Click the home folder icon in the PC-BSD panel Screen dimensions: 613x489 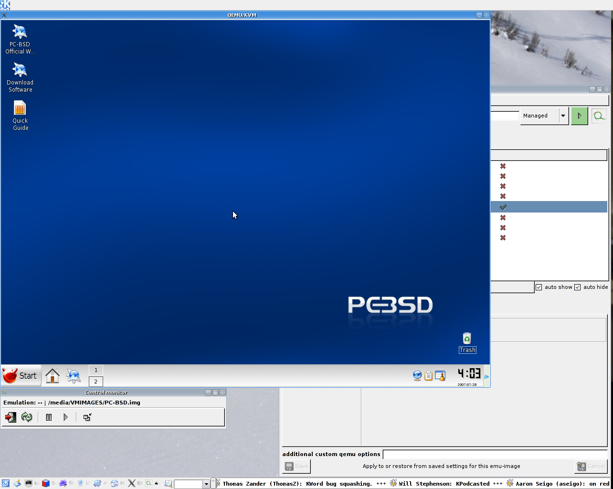[x=52, y=376]
